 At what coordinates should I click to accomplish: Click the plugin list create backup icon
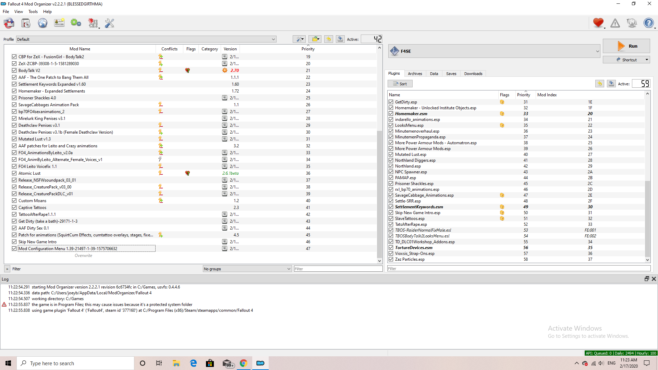[x=611, y=84]
